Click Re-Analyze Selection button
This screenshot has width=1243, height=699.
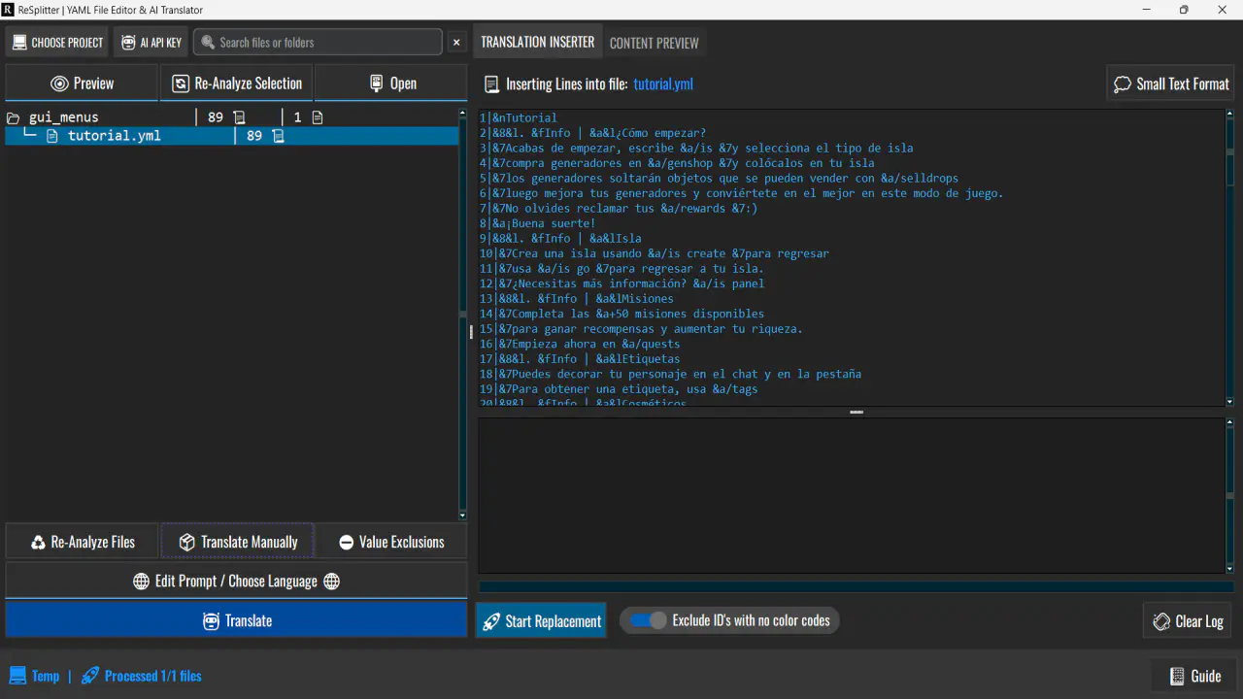(x=237, y=83)
